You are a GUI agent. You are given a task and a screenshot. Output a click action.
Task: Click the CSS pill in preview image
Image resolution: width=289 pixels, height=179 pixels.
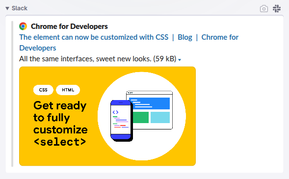pyautogui.click(x=43, y=90)
